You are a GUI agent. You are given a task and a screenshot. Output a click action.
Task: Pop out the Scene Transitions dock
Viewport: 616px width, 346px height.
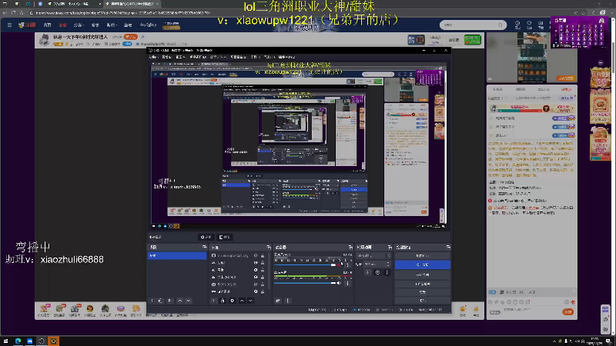[390, 247]
